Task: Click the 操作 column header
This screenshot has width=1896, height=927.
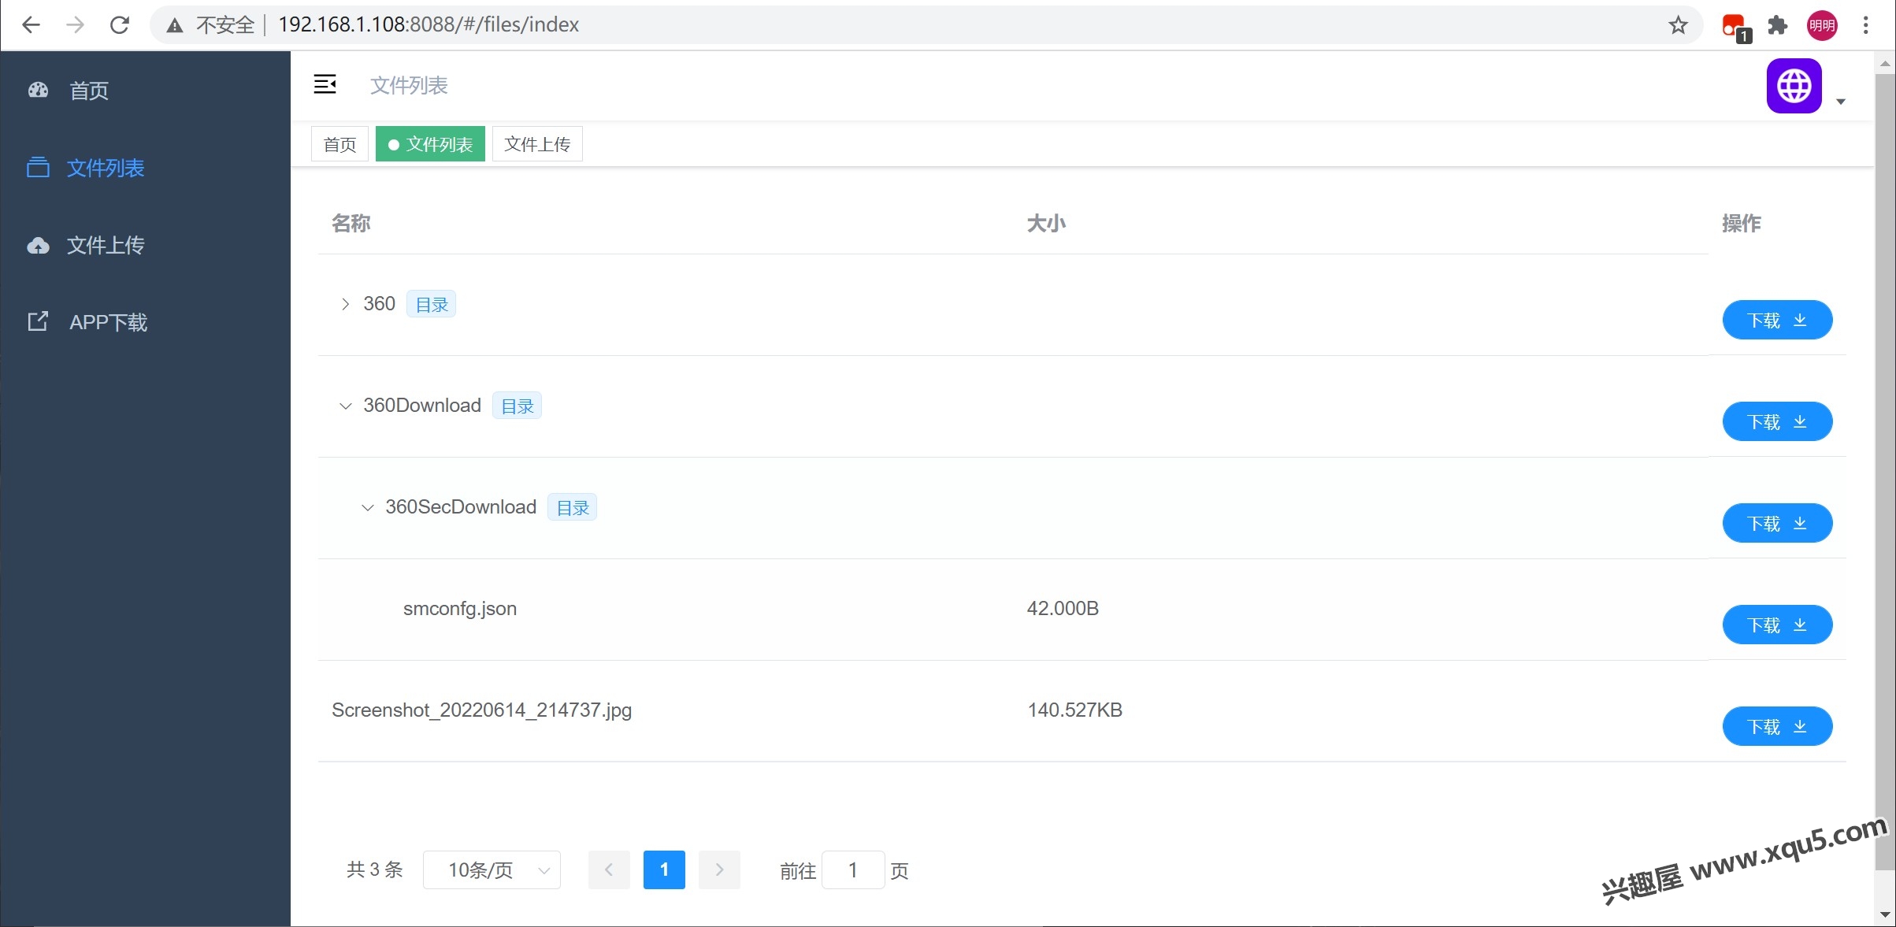Action: click(x=1741, y=224)
